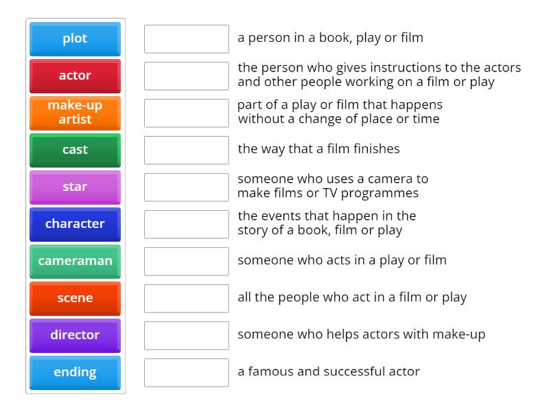549x412 pixels.
Task: Click the answer box beside the make-up helper definition
Action: click(186, 335)
